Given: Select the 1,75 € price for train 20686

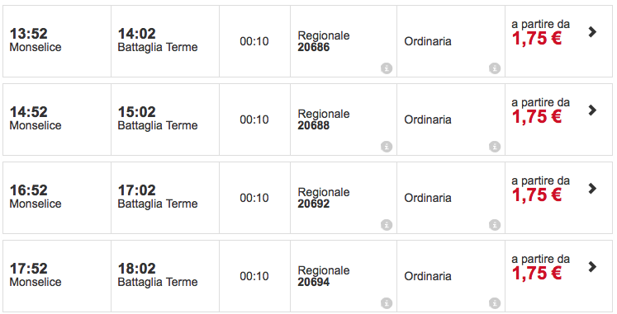Looking at the screenshot, I should pyautogui.click(x=537, y=39).
